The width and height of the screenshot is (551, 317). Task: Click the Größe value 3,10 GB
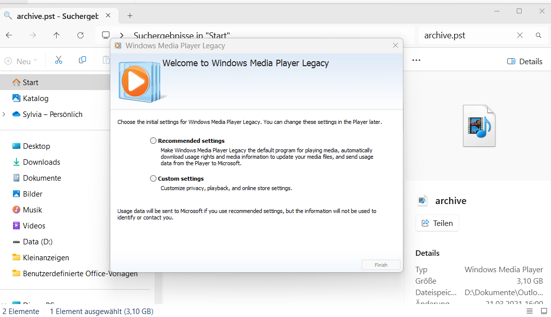(530, 281)
